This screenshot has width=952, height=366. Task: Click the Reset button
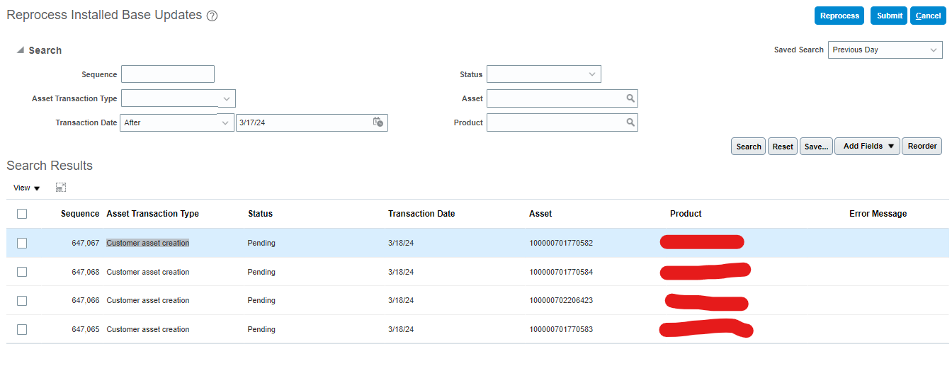[x=783, y=147]
